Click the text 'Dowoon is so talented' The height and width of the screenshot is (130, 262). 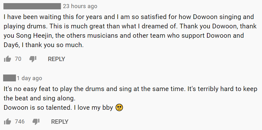(x=37, y=108)
